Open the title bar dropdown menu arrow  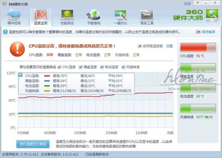198,3
